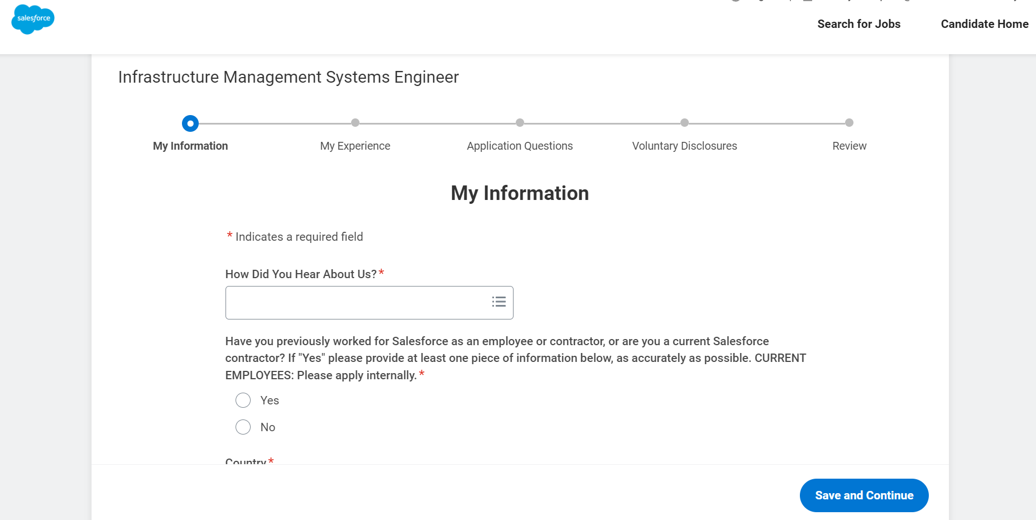Open the How Did You Hear About Us dropdown
This screenshot has width=1036, height=520.
pyautogui.click(x=357, y=303)
